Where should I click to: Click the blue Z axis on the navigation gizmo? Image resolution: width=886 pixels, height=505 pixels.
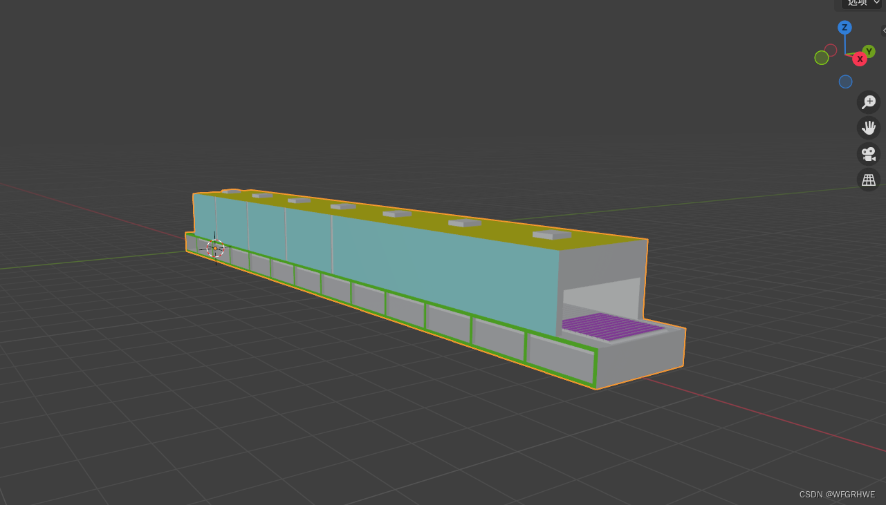845,28
